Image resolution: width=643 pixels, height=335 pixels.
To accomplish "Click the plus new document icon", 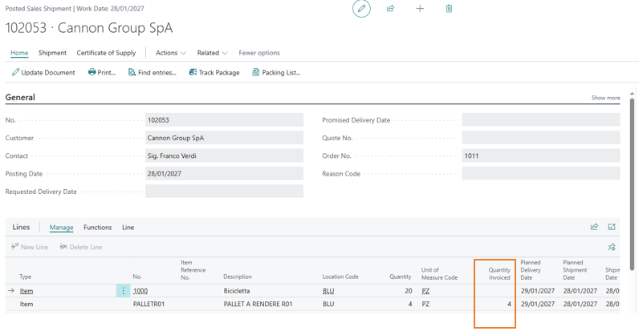I will pos(420,9).
